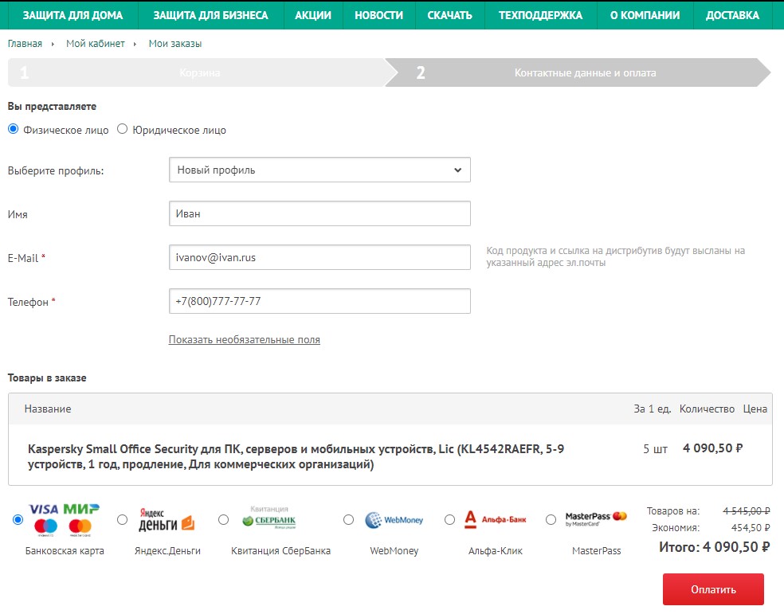
Task: Choose the Банковская карта payment radio button
Action: point(18,519)
